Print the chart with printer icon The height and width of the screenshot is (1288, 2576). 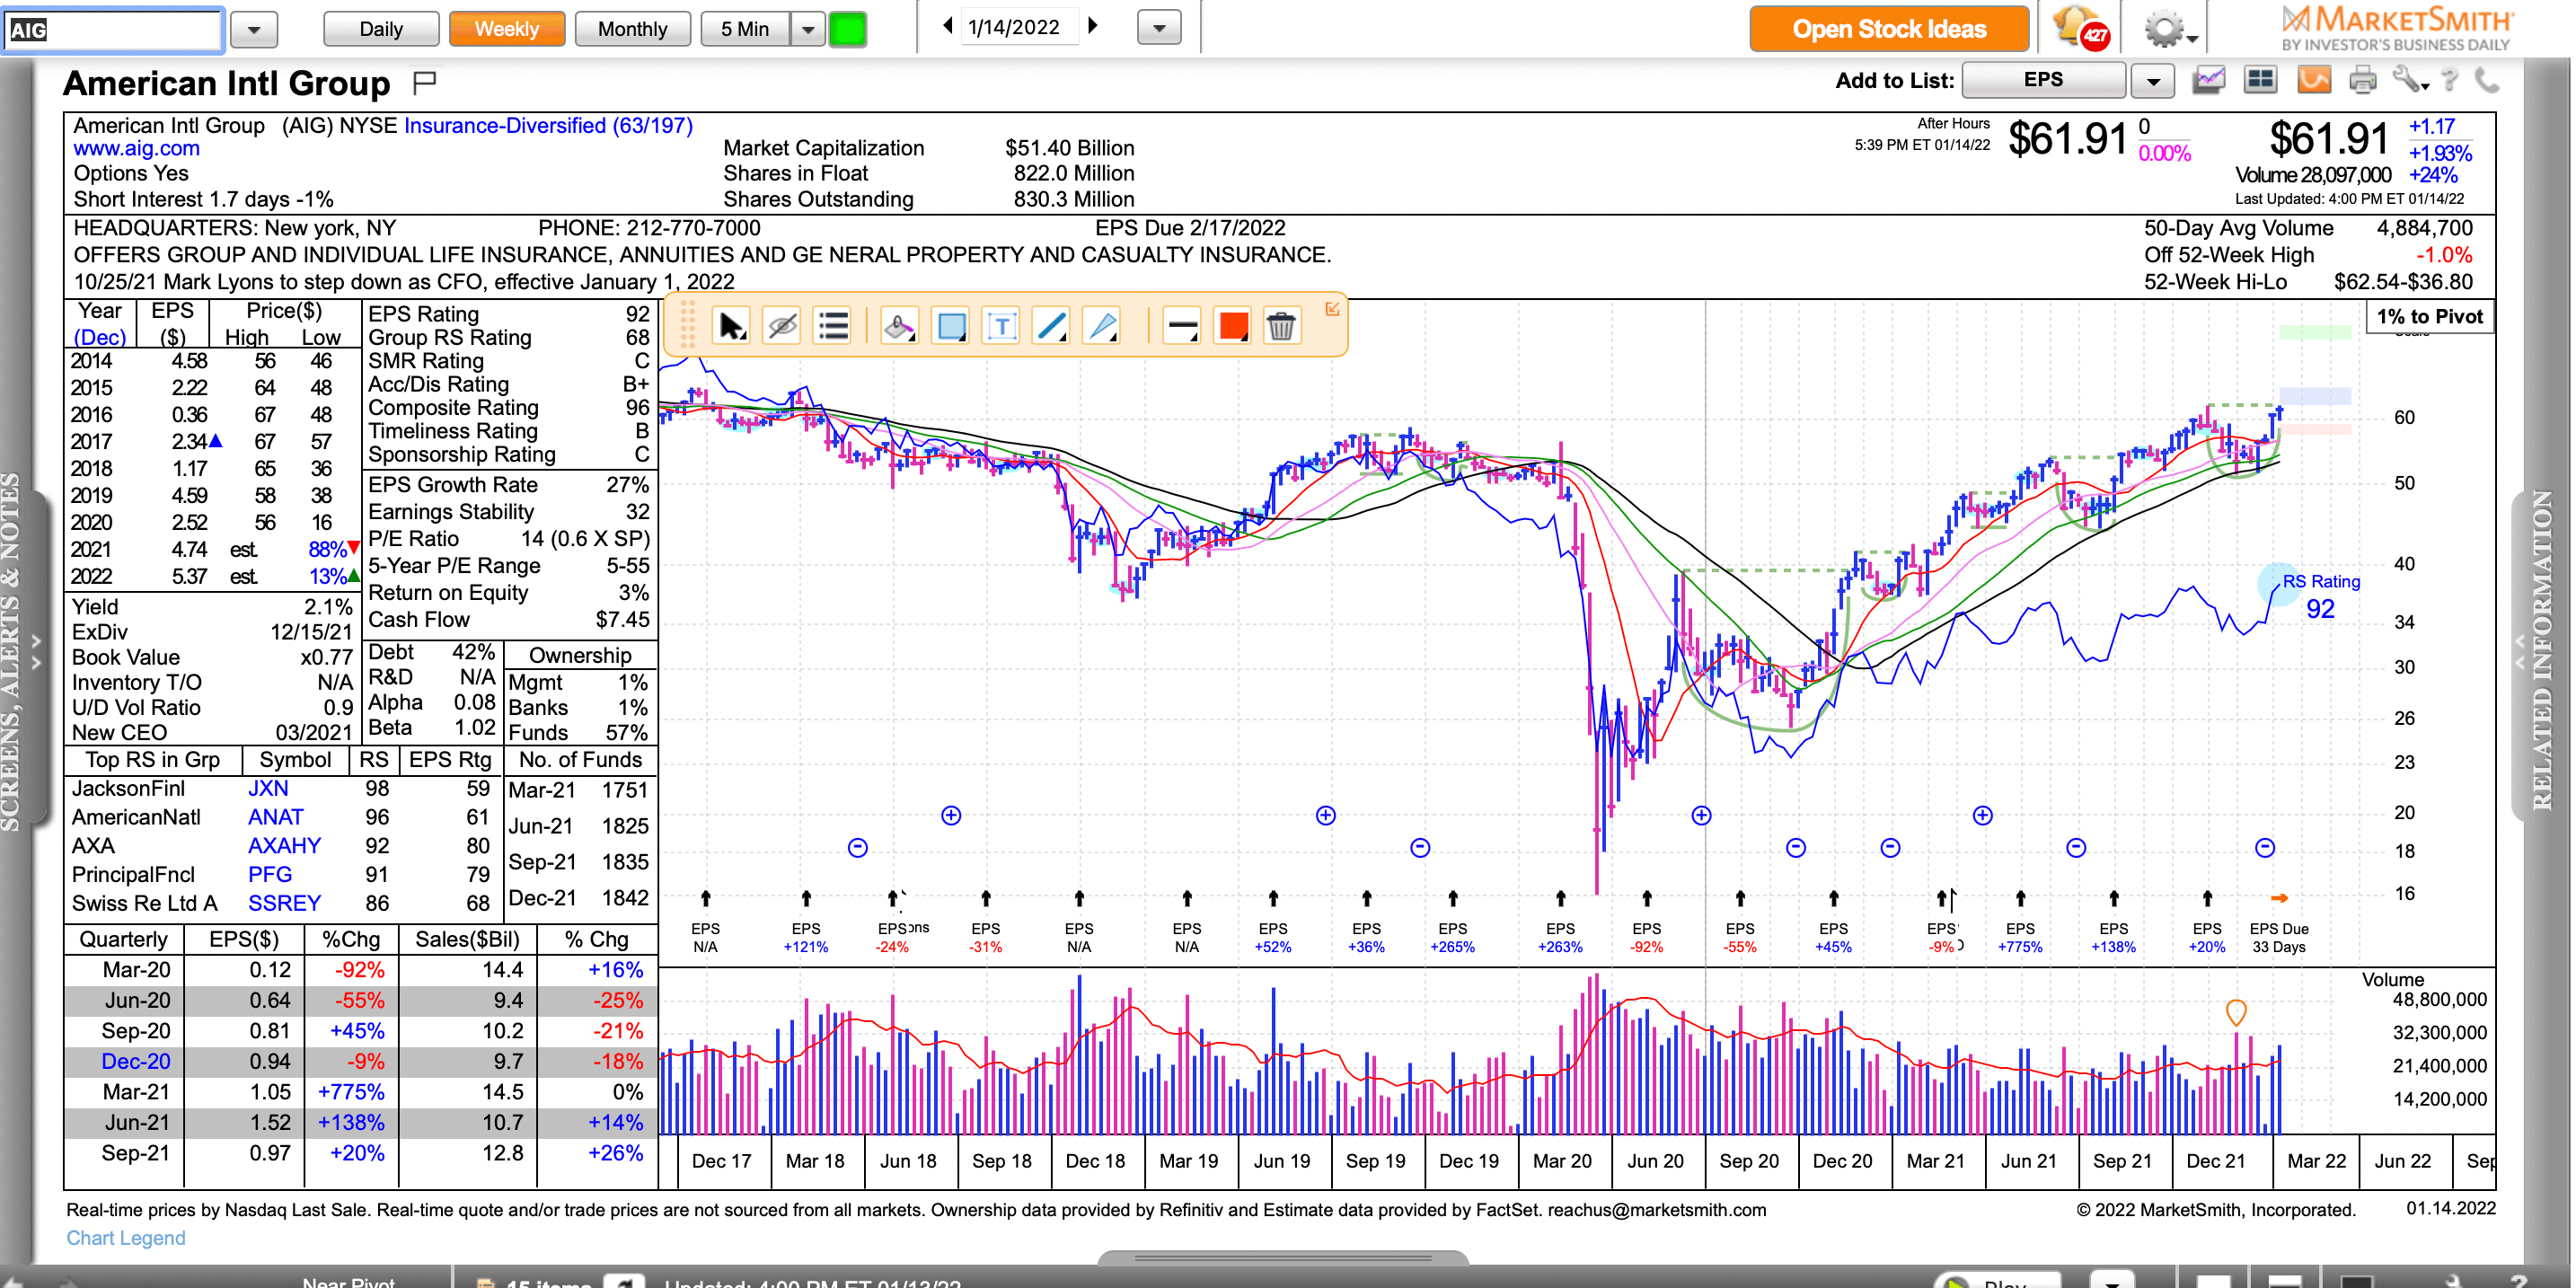(2363, 80)
